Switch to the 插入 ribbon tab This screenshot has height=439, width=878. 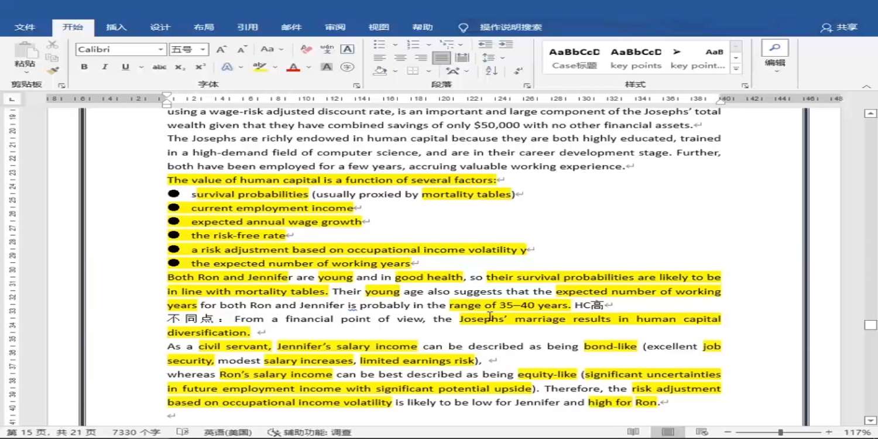coord(116,28)
